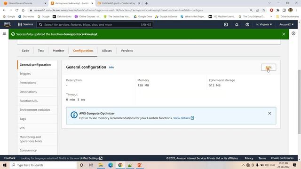This screenshot has width=301, height=169.
Task: Click the AWS logo home icon
Action: click(x=7, y=24)
